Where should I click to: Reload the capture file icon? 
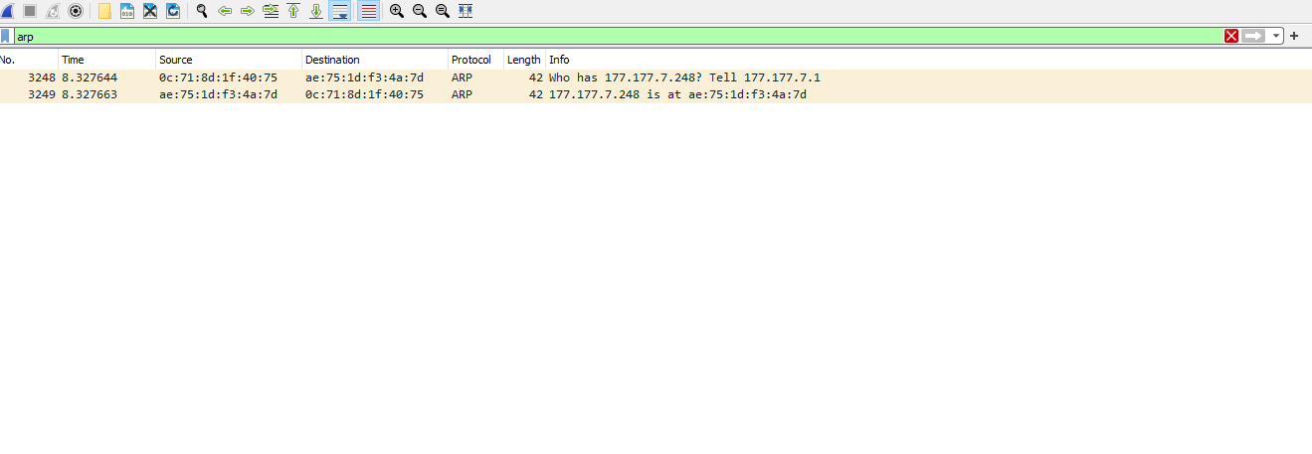click(x=173, y=11)
